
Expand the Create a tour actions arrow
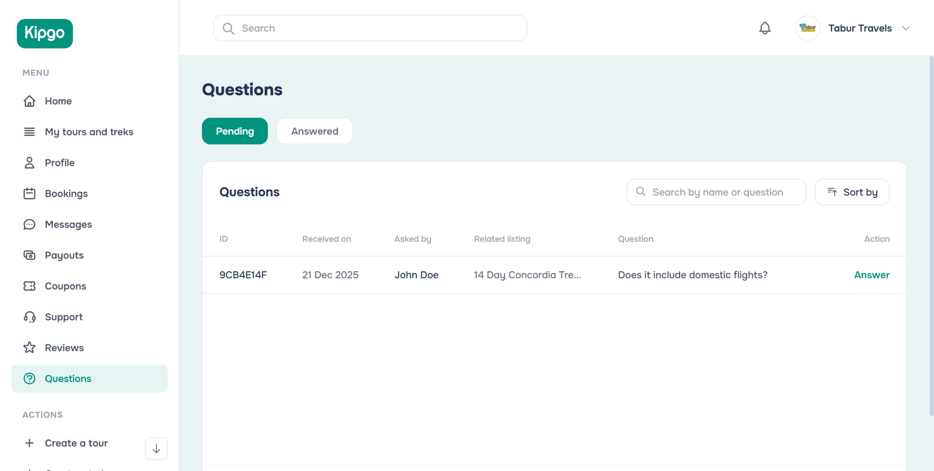click(x=156, y=448)
